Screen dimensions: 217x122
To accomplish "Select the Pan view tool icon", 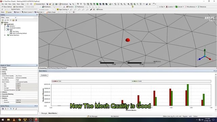I will [x=118, y=4].
